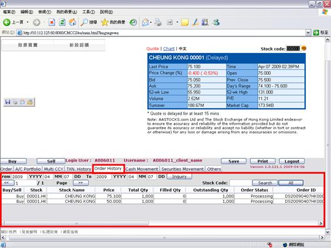Open the Back button history dropdown arrow
Viewport: 331px width, 248px height.
[28, 22]
